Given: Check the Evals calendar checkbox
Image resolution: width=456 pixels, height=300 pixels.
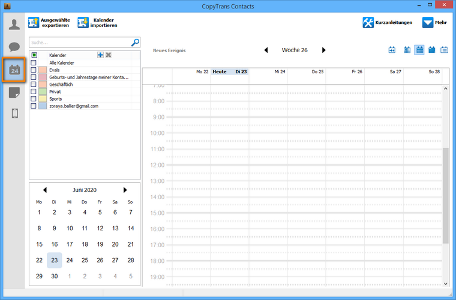Looking at the screenshot, I should coord(34,70).
